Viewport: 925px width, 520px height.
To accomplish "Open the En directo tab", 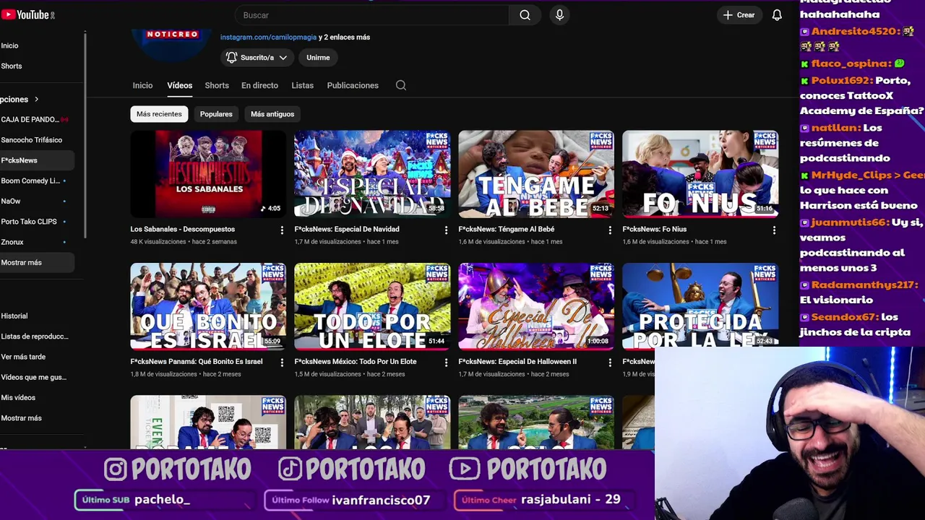I will tap(259, 85).
